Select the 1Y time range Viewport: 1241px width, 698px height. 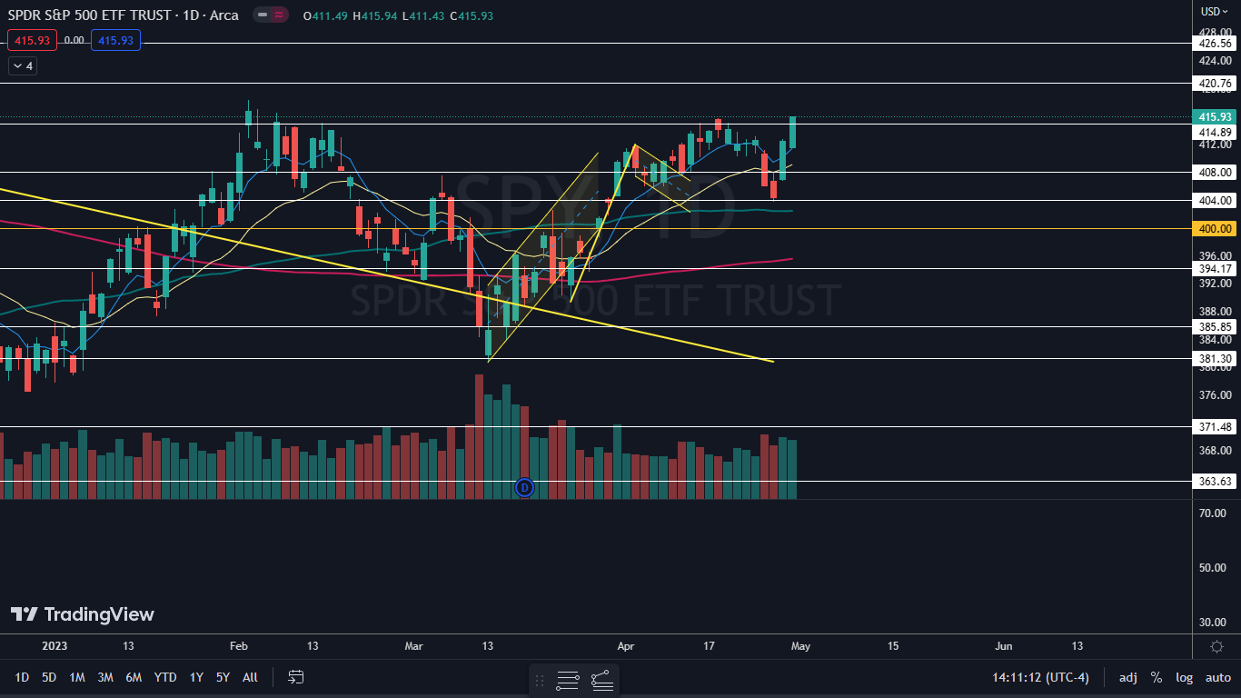[196, 677]
